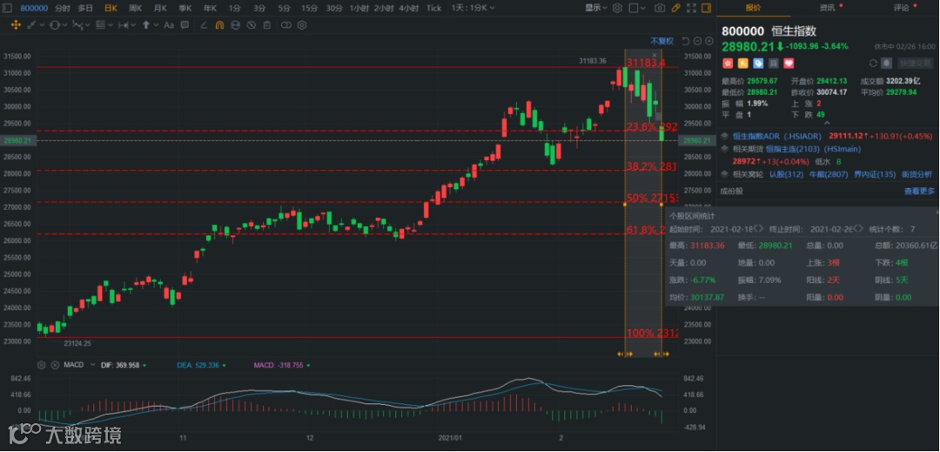The width and height of the screenshot is (940, 452).
Task: Zoom out chart with minus icon
Action: tap(697, 41)
